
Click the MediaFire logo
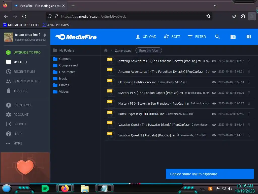76,37
